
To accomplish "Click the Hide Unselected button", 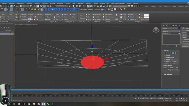I will 108,17.
